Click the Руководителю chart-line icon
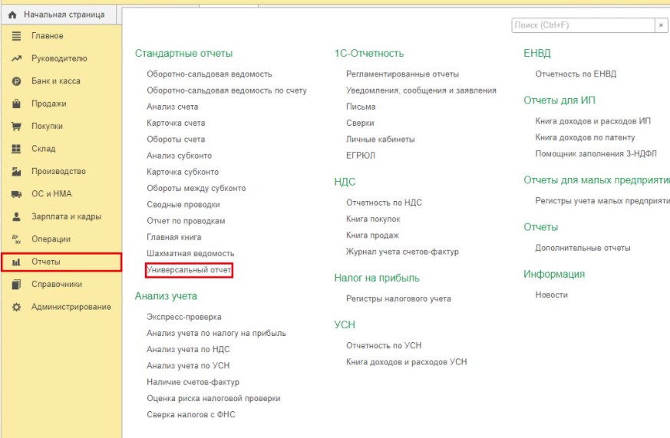Viewport: 670px width, 438px height. 15,58
